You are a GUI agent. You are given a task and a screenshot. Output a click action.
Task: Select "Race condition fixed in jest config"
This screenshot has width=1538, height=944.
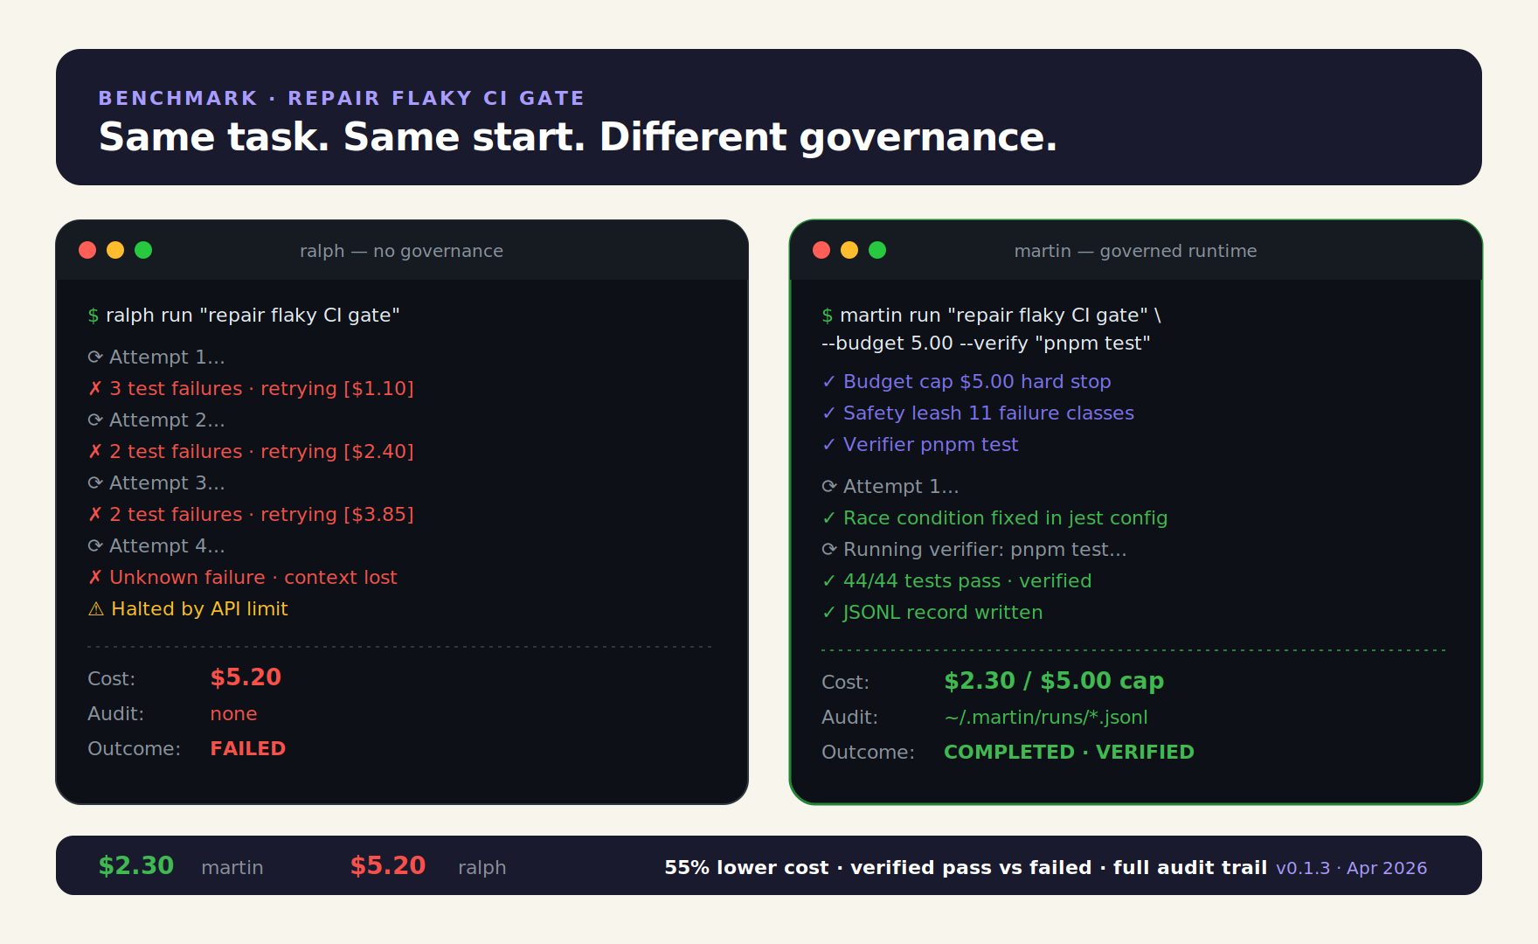coord(994,517)
